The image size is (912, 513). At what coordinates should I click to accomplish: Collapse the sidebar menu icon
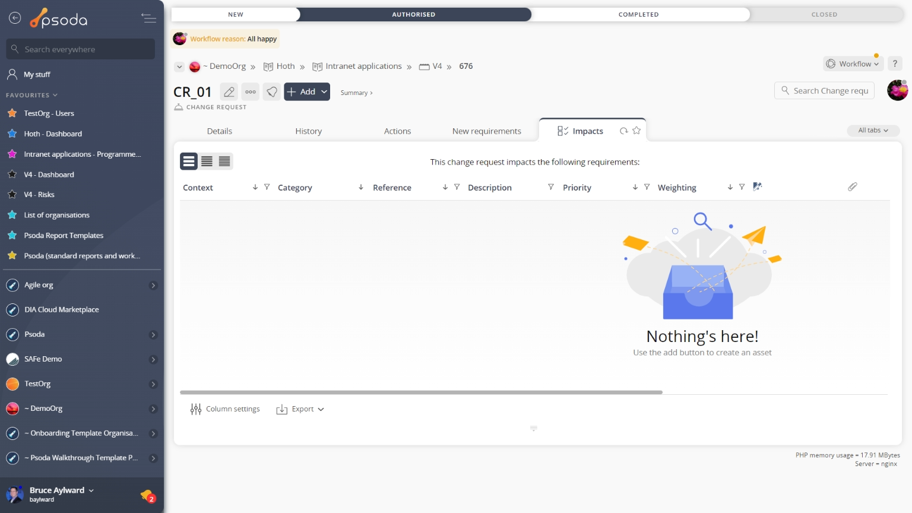click(148, 18)
